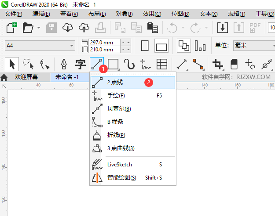
Task: Select the Table tool
Action: click(162, 64)
